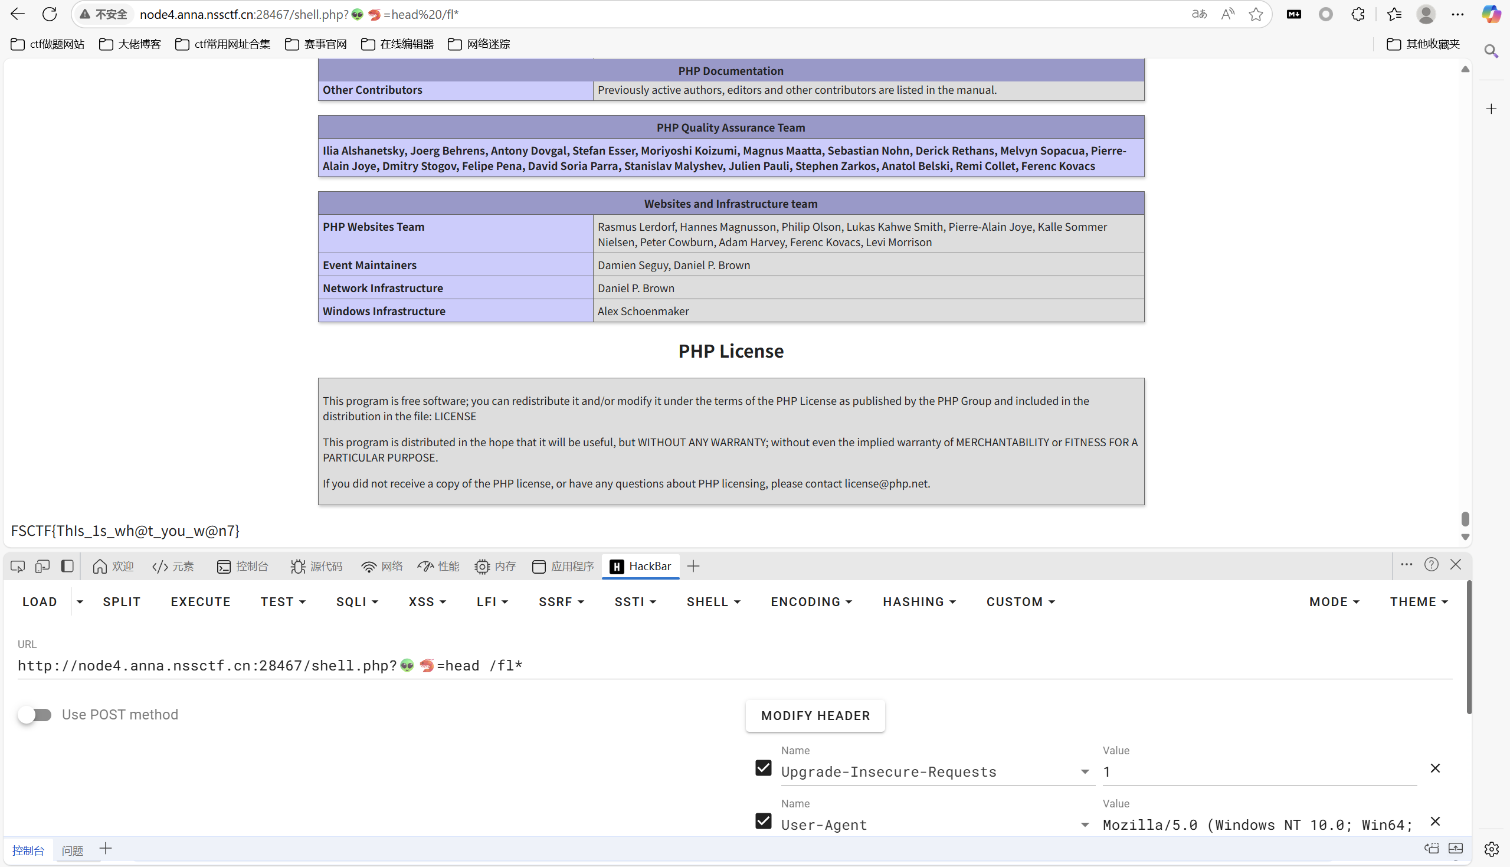Open LFI dropdown menu
Viewport: 1510px width, 867px height.
point(492,602)
